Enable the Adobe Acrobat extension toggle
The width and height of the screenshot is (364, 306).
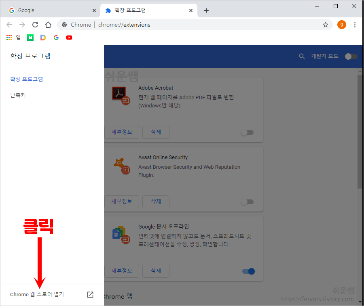click(247, 132)
